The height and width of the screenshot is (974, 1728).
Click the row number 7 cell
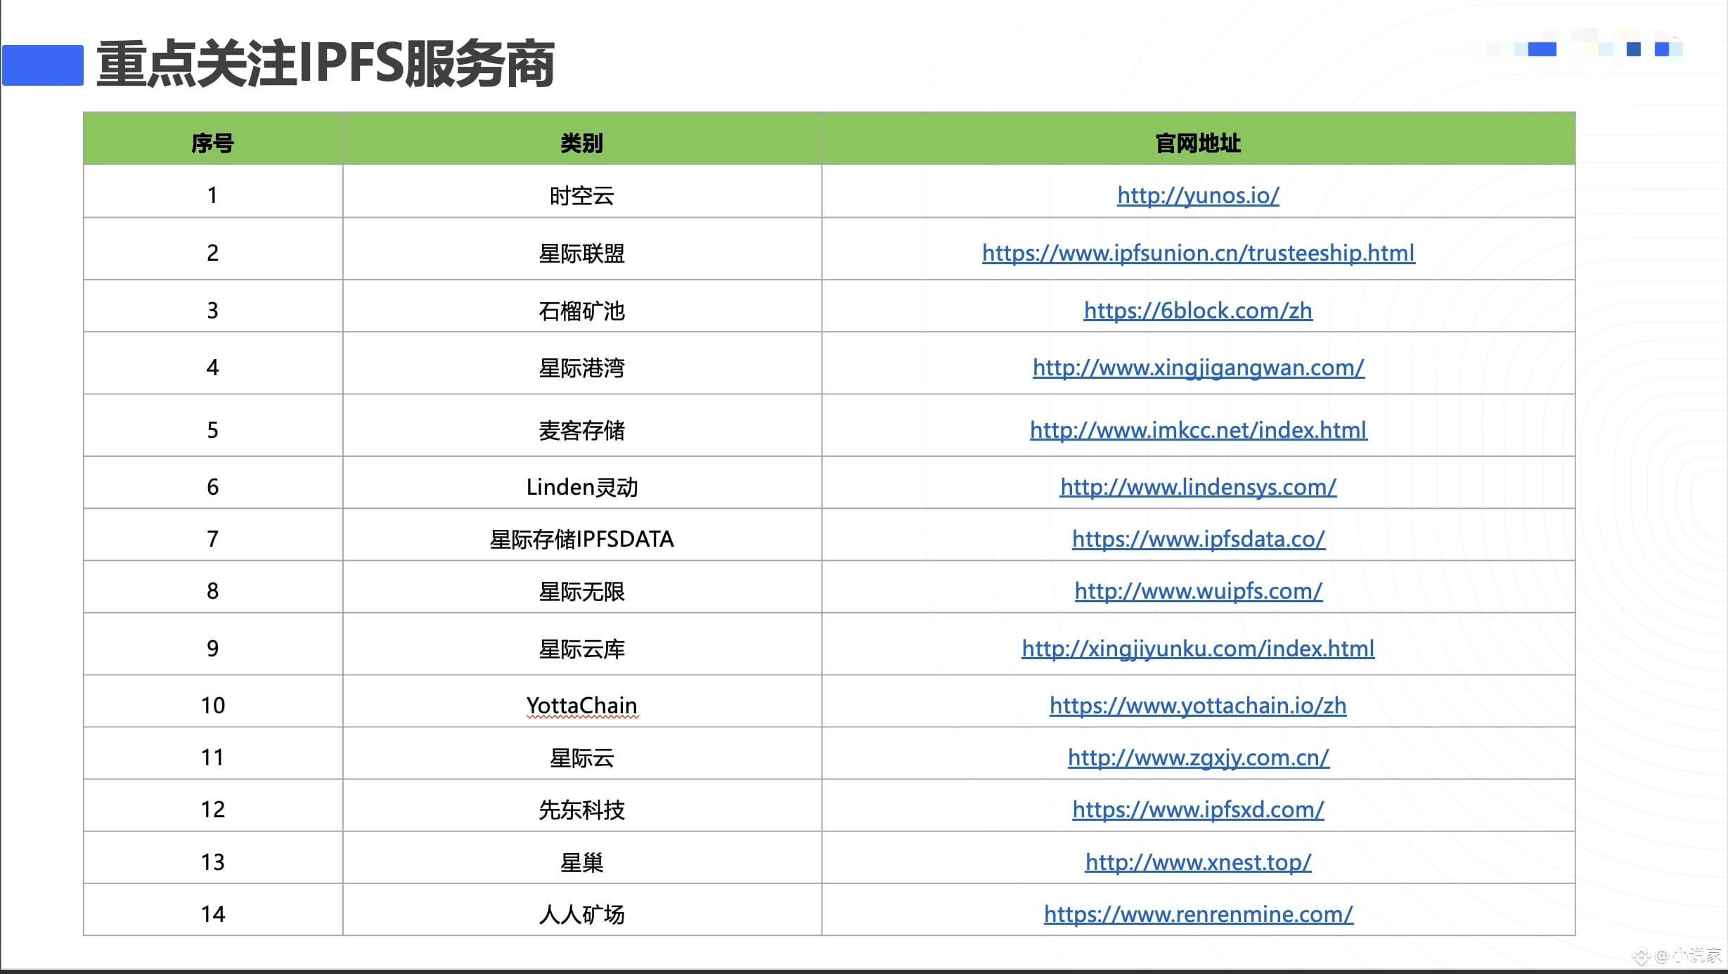(213, 534)
